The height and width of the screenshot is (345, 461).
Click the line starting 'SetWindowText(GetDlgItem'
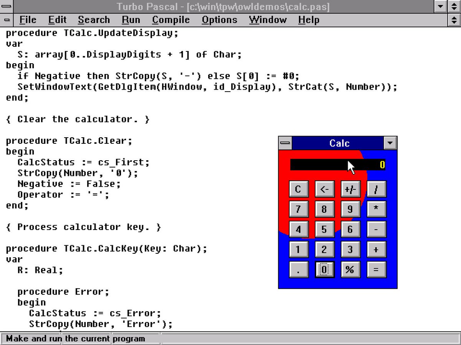(x=207, y=87)
